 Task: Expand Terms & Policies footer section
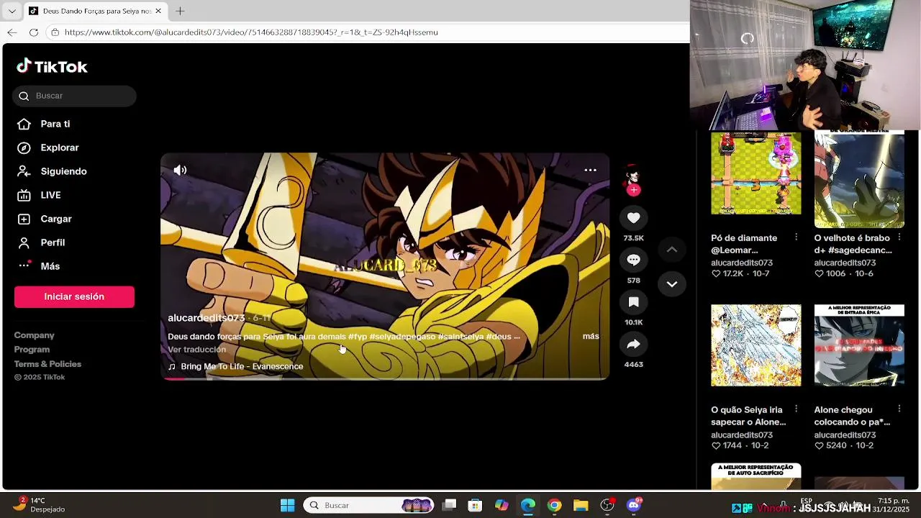point(47,364)
